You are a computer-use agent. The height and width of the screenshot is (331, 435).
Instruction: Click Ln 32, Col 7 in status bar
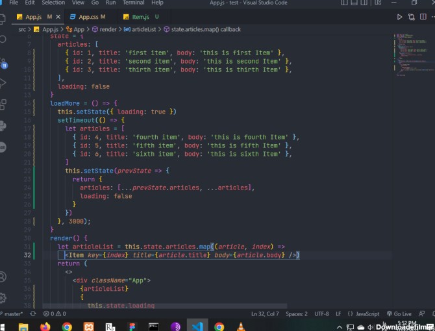pyautogui.click(x=265, y=314)
